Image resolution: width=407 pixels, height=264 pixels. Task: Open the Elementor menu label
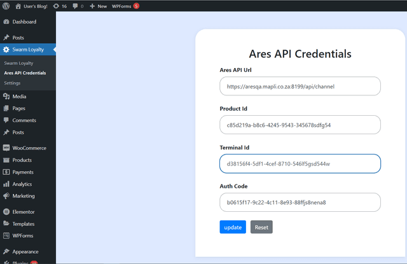24,212
